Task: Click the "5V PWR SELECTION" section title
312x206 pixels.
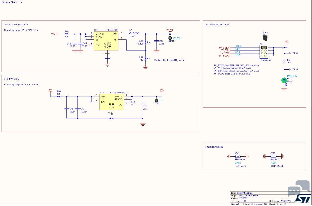Action: (x=217, y=25)
